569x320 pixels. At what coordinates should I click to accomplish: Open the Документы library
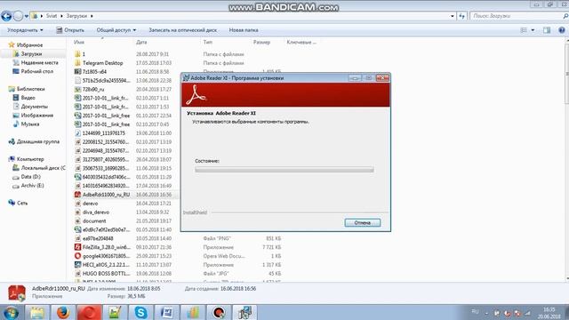[30, 107]
